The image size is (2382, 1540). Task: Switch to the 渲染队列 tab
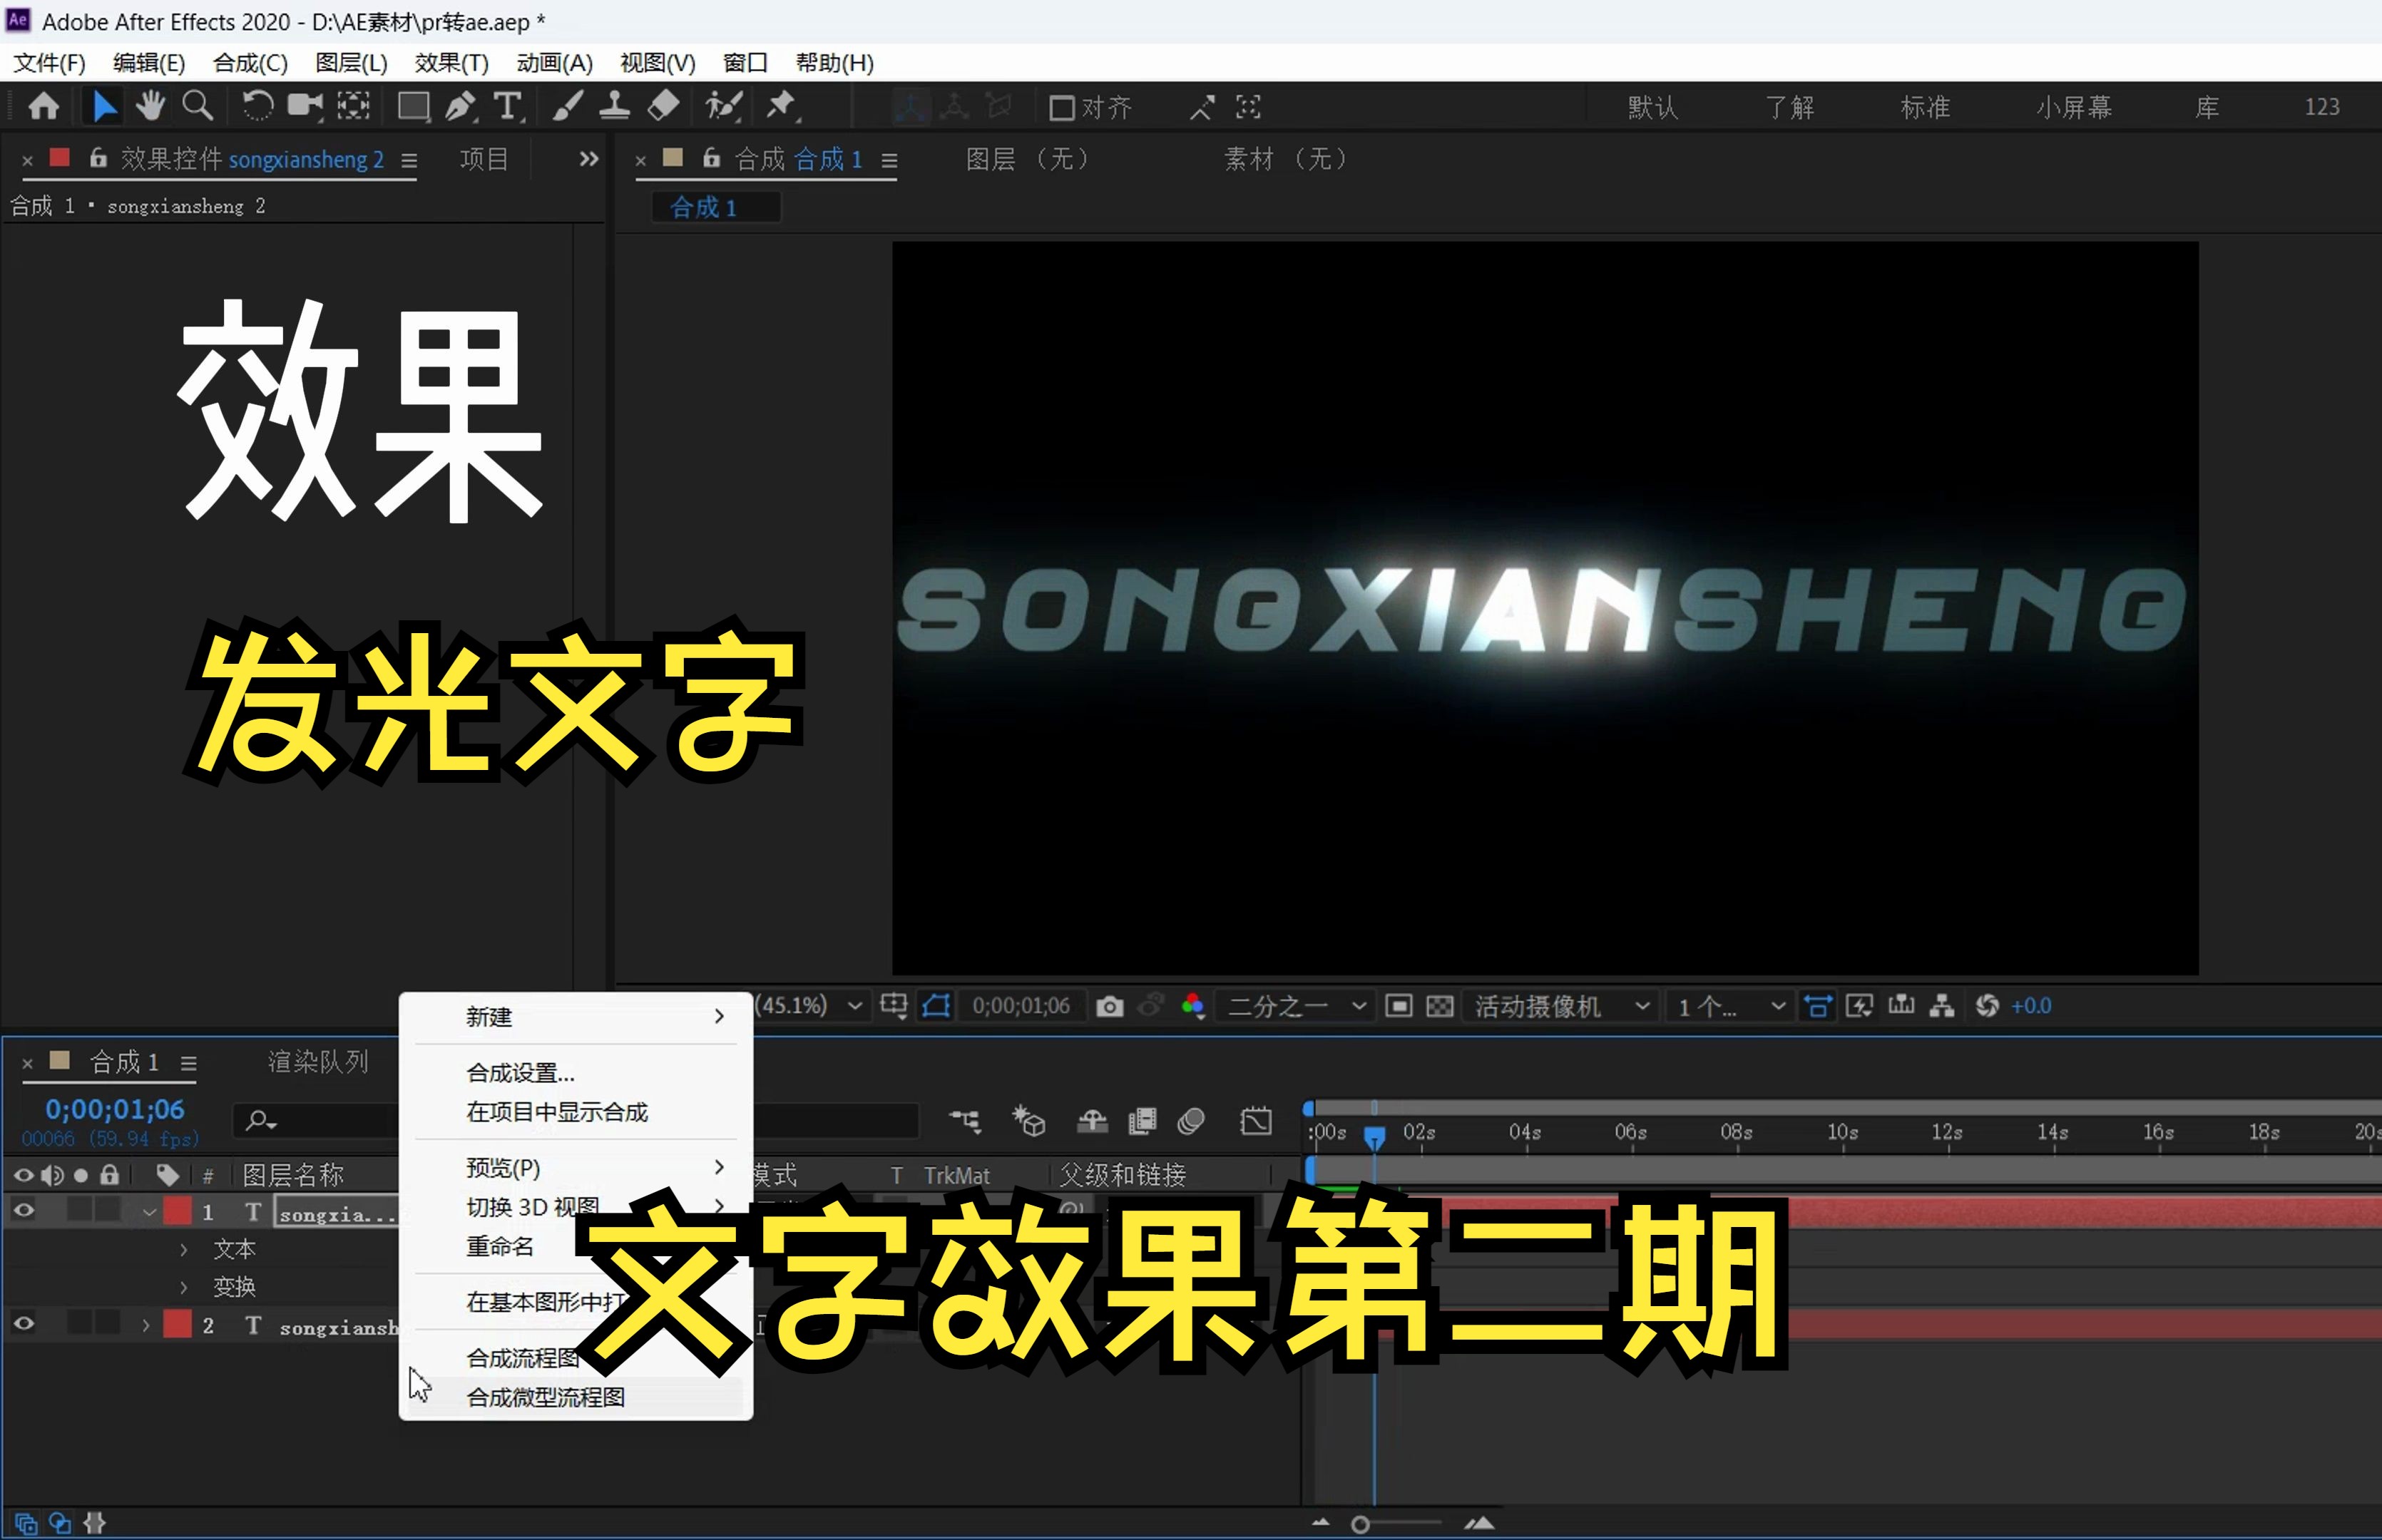click(318, 1062)
